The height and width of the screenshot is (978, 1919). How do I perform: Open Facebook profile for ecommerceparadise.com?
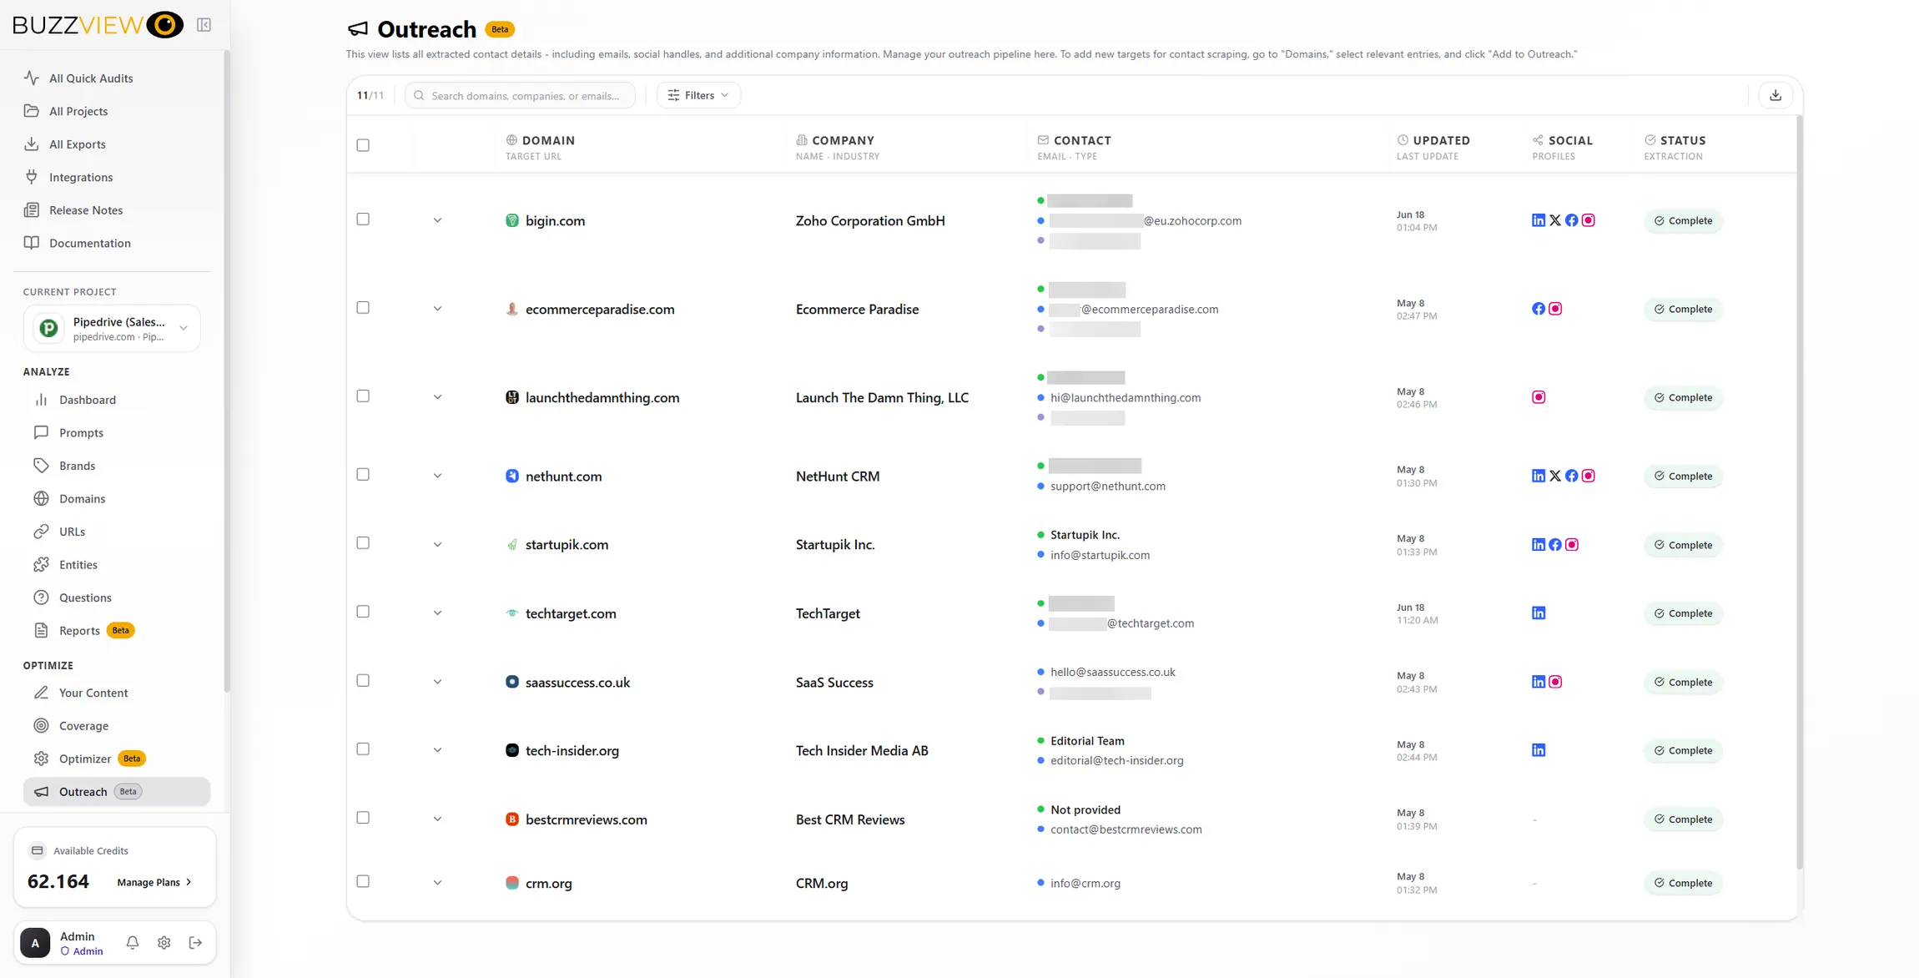click(x=1538, y=309)
